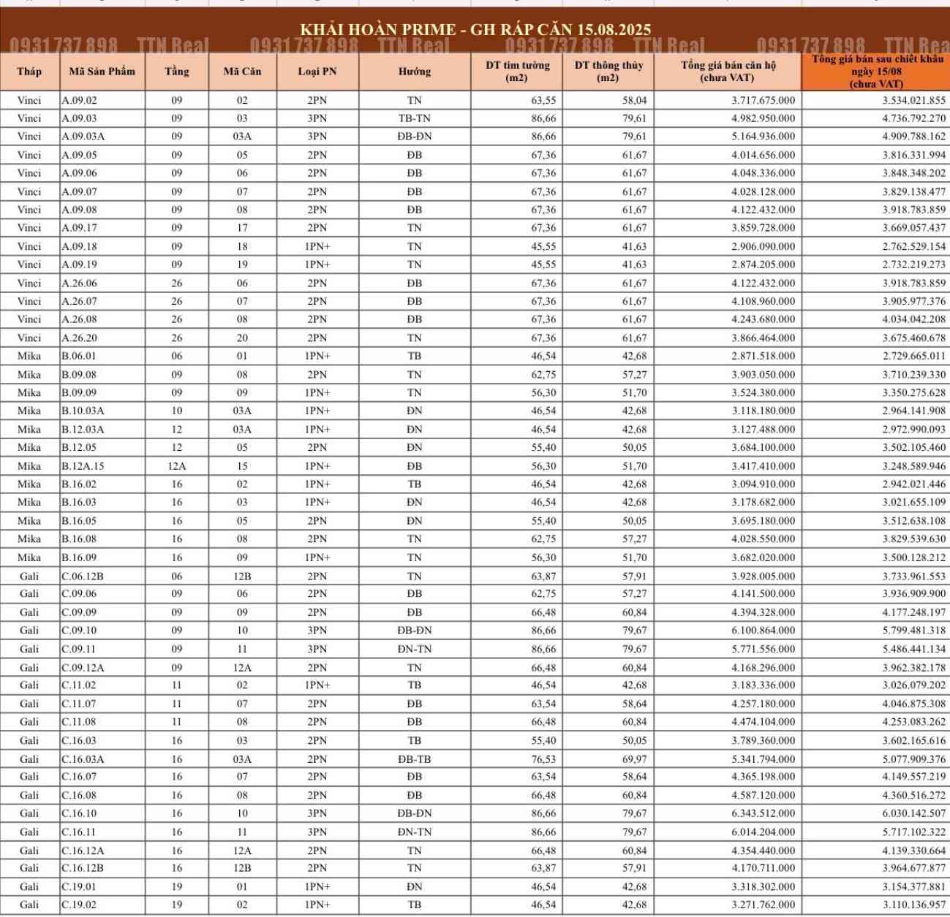The width and height of the screenshot is (950, 917).
Task: Select the Loại PN column header
Action: (317, 72)
